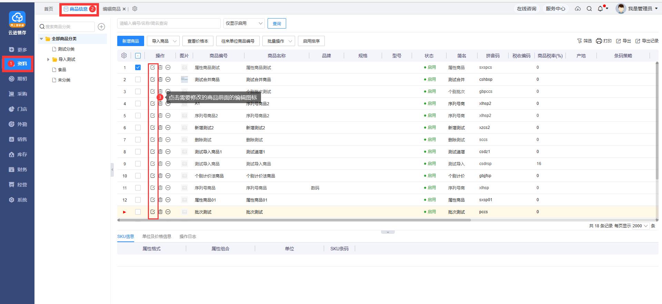
Task: Toggle the select-all header checkbox
Action: click(x=138, y=56)
